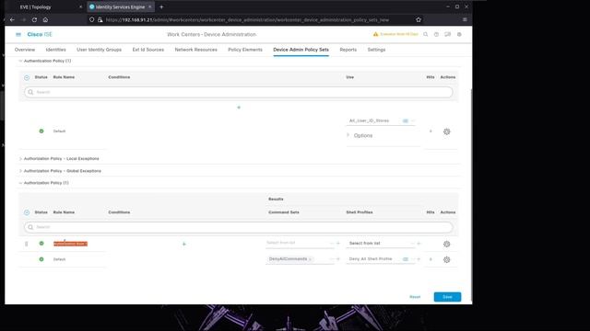The height and width of the screenshot is (331, 590).
Task: Switch to the Identities tab
Action: tap(55, 50)
